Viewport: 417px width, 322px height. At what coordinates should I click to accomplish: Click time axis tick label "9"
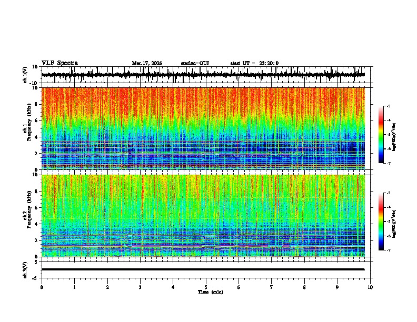(x=337, y=287)
